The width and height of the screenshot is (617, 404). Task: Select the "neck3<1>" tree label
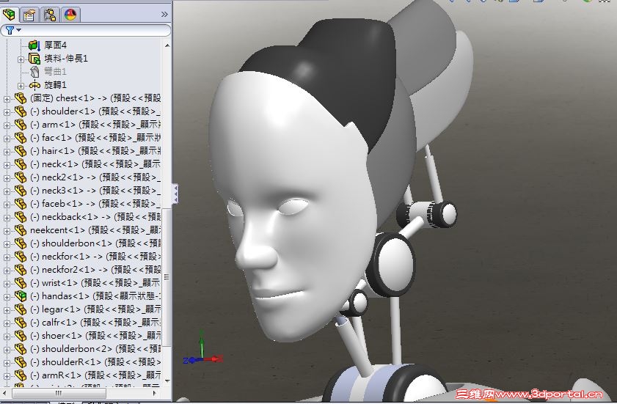click(x=63, y=191)
